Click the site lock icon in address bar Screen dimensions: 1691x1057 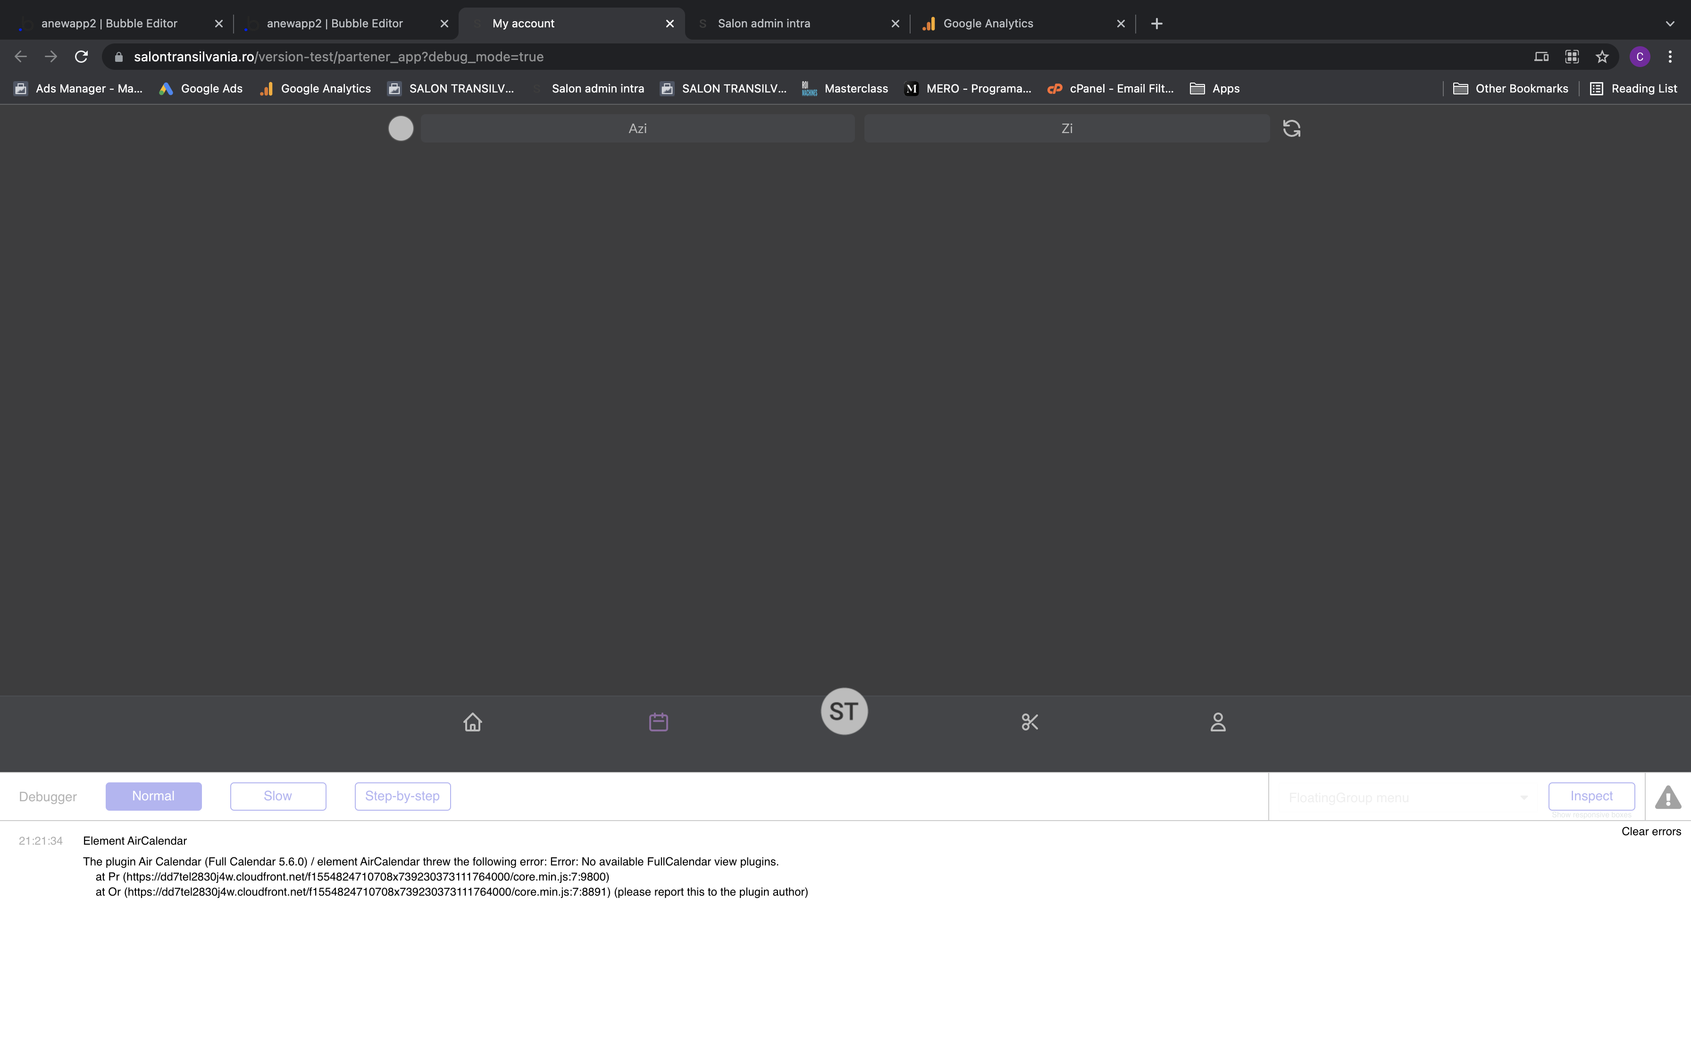coord(119,57)
